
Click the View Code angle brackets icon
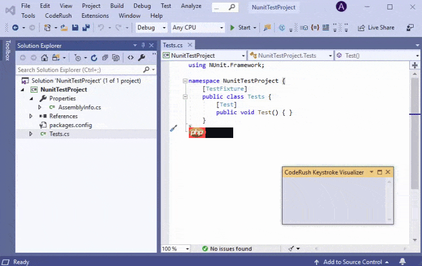click(130, 58)
